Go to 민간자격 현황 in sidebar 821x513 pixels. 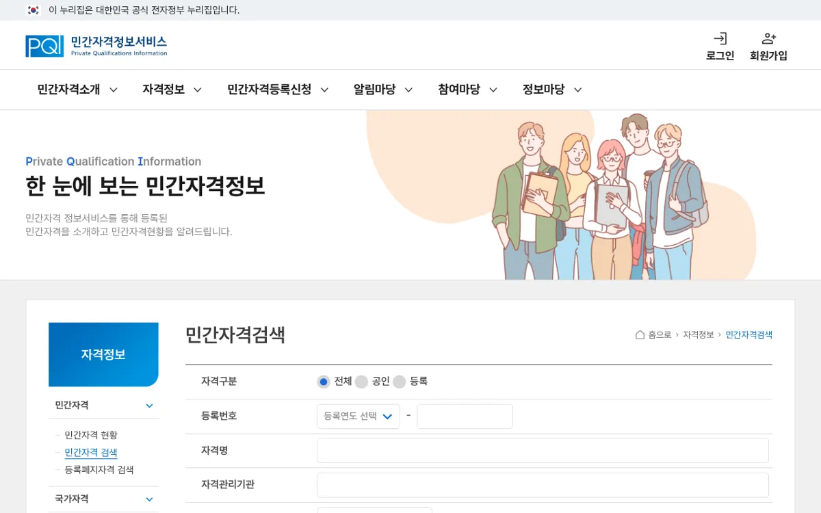[x=91, y=435]
